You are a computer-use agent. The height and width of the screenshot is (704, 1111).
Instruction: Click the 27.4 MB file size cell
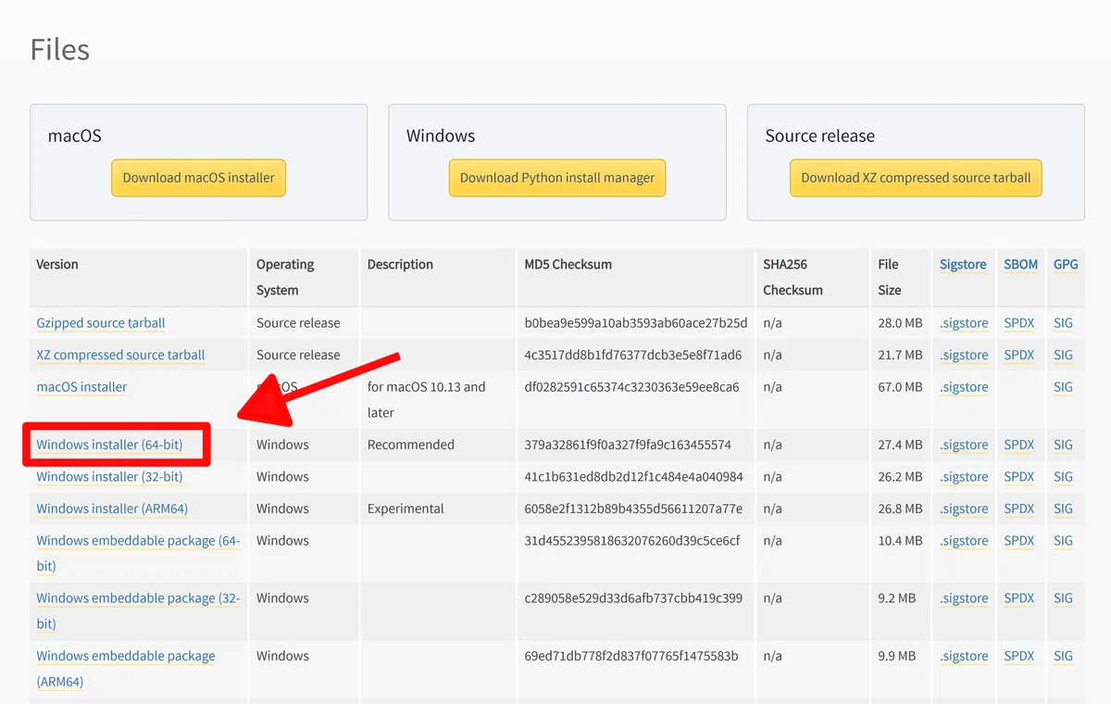900,445
